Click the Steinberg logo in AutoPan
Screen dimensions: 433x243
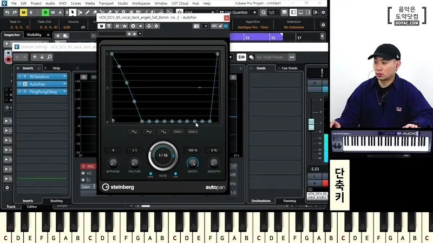118,187
